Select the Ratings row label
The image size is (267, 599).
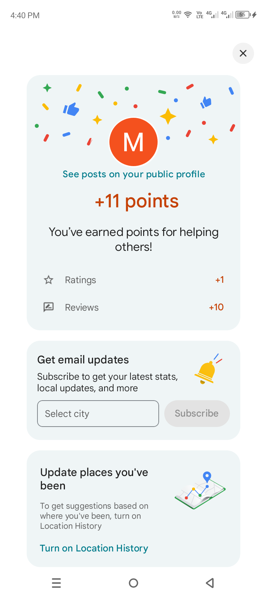pyautogui.click(x=80, y=280)
